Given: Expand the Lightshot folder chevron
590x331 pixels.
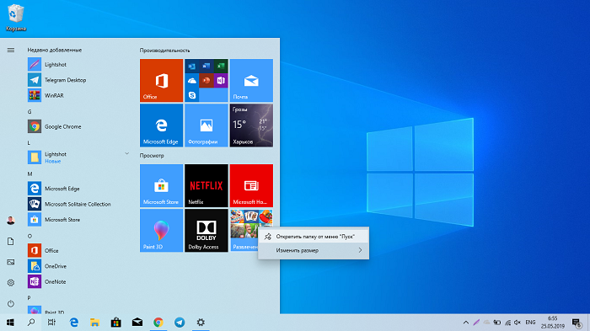Looking at the screenshot, I should (x=126, y=153).
